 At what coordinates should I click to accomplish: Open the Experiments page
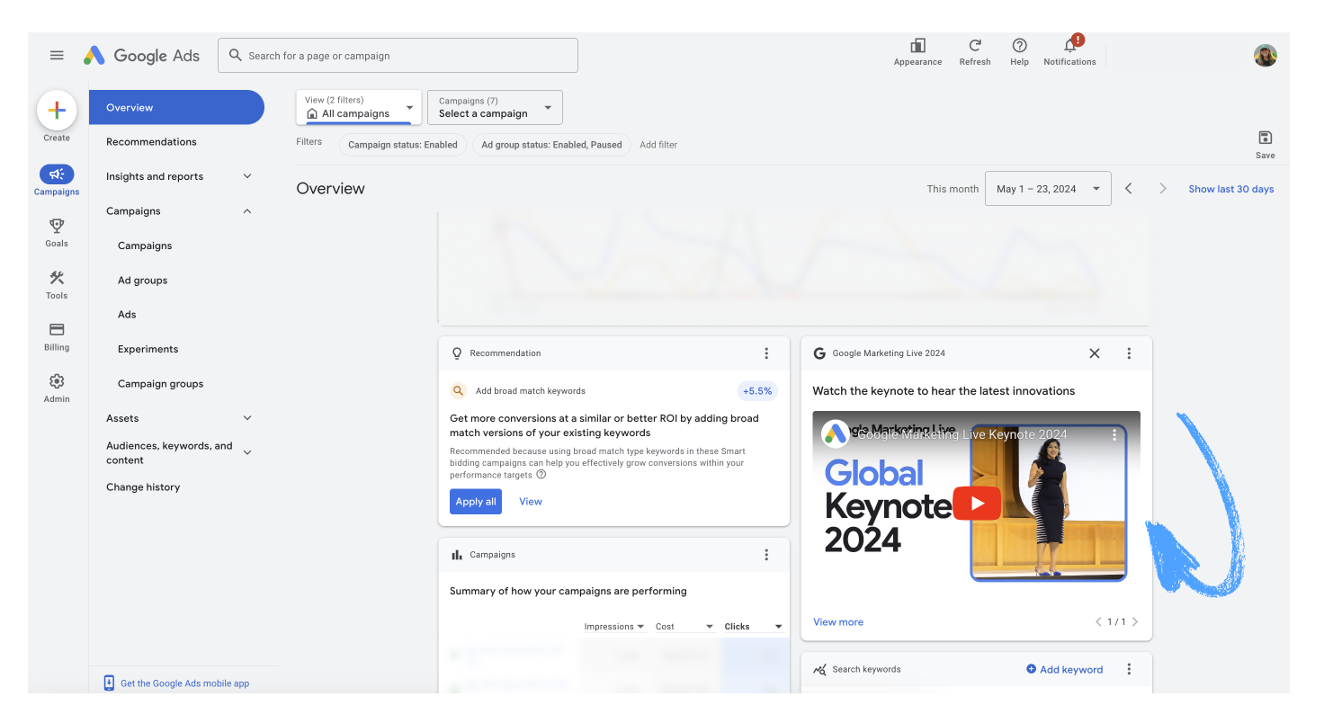point(148,349)
